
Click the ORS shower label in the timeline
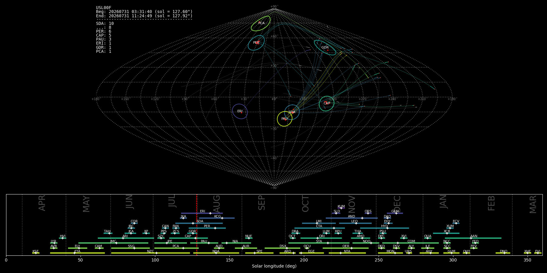click(x=368, y=211)
